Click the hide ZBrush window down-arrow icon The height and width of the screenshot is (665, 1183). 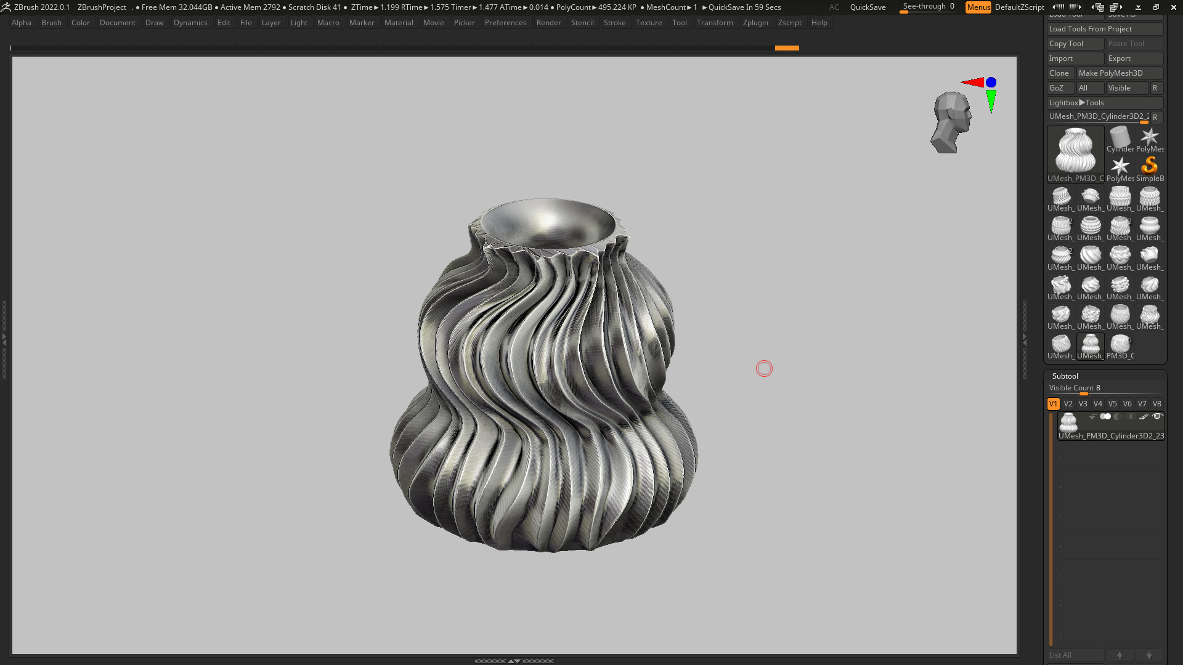1138,7
